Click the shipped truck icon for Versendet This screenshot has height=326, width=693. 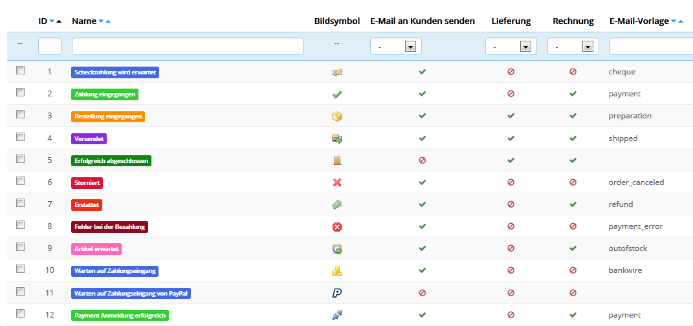click(x=336, y=138)
